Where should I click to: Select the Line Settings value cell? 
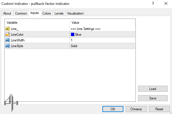[102, 29]
